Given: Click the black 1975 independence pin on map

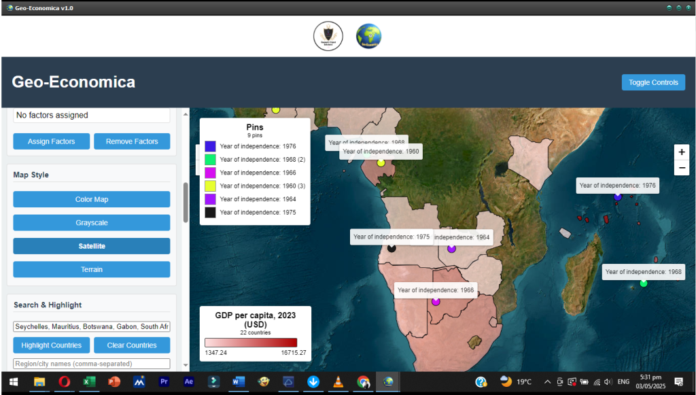Looking at the screenshot, I should [x=391, y=248].
